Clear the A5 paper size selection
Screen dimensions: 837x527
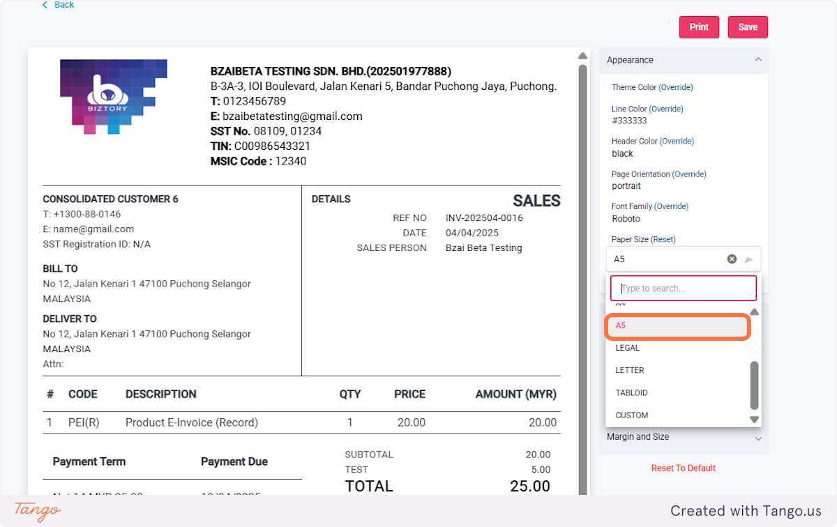[x=732, y=259]
